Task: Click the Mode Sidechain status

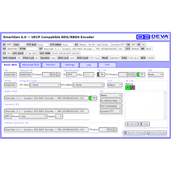Action: (111, 58)
